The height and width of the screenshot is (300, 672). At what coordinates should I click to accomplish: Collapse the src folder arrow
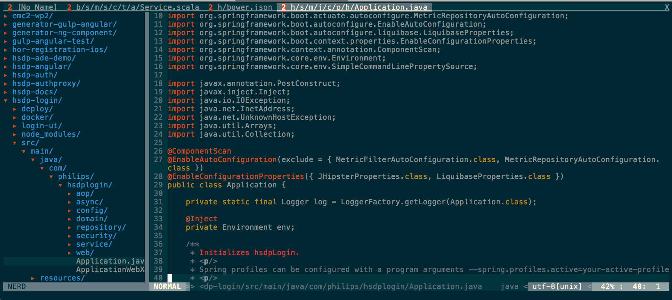pyautogui.click(x=15, y=143)
